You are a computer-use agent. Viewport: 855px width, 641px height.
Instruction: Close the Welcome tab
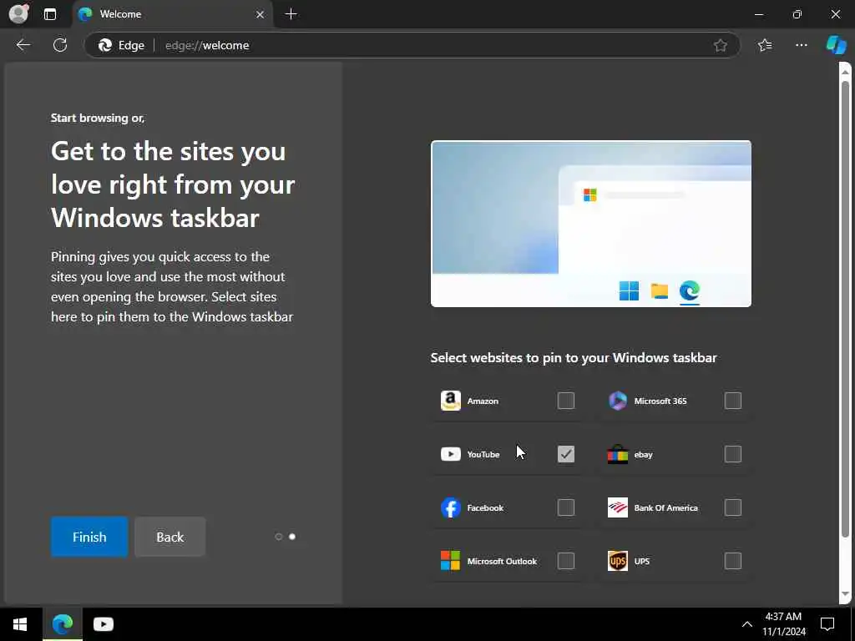261,15
